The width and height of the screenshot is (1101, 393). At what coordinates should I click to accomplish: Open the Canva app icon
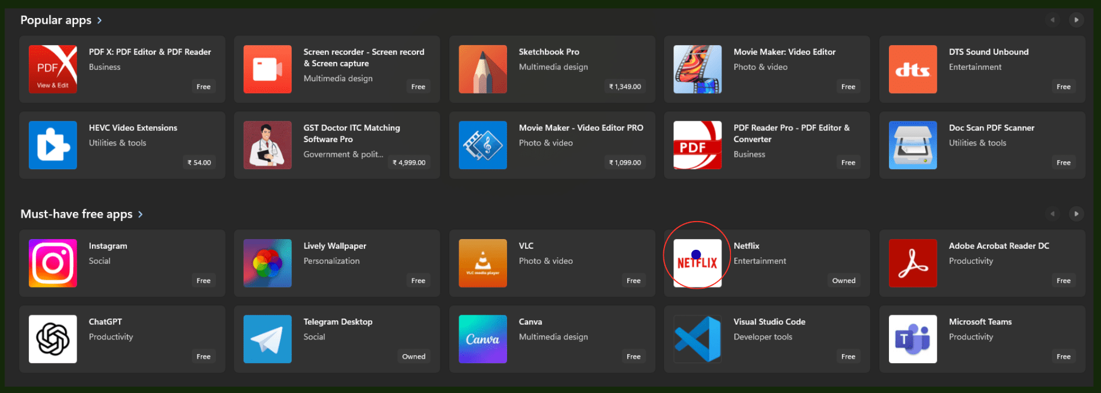(482, 339)
